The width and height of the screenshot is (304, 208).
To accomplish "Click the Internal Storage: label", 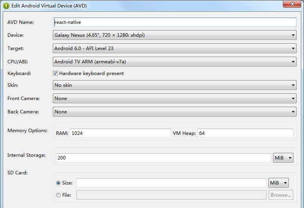I will (x=27, y=155).
